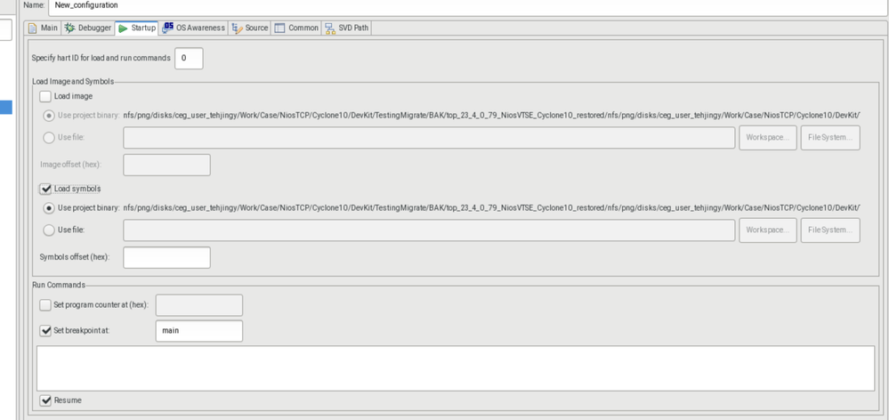
Task: Open the Main tab
Action: pos(43,28)
